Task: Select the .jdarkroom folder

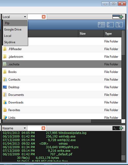Action: (62, 57)
